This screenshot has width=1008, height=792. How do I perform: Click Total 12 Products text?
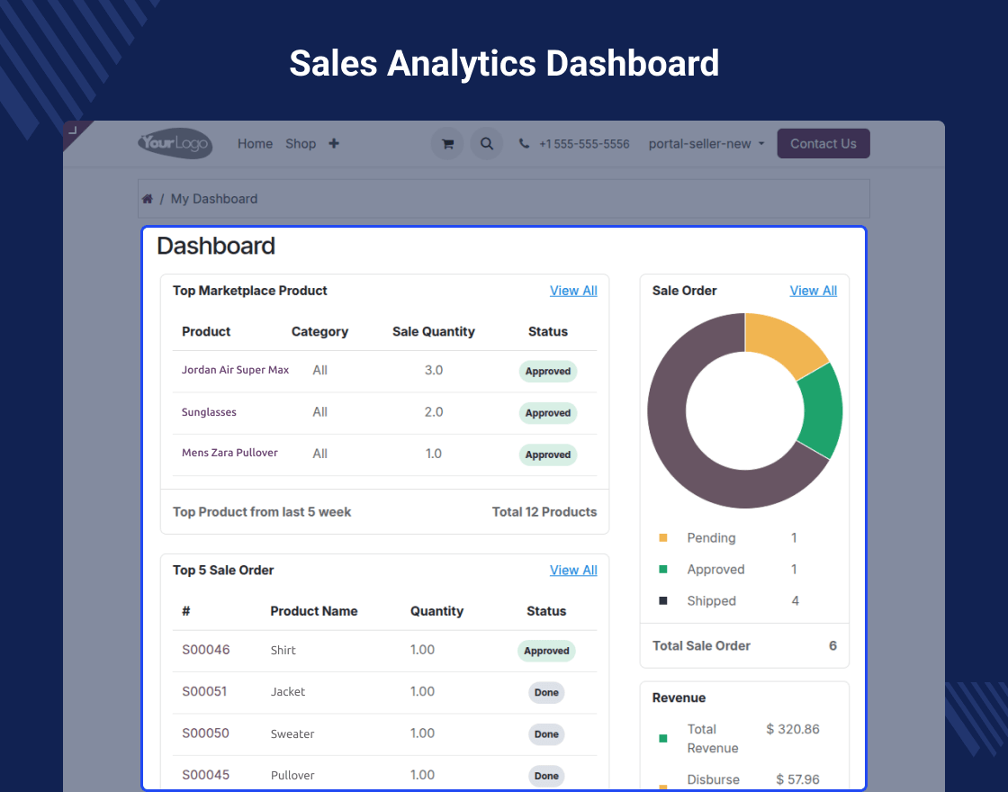(x=544, y=512)
